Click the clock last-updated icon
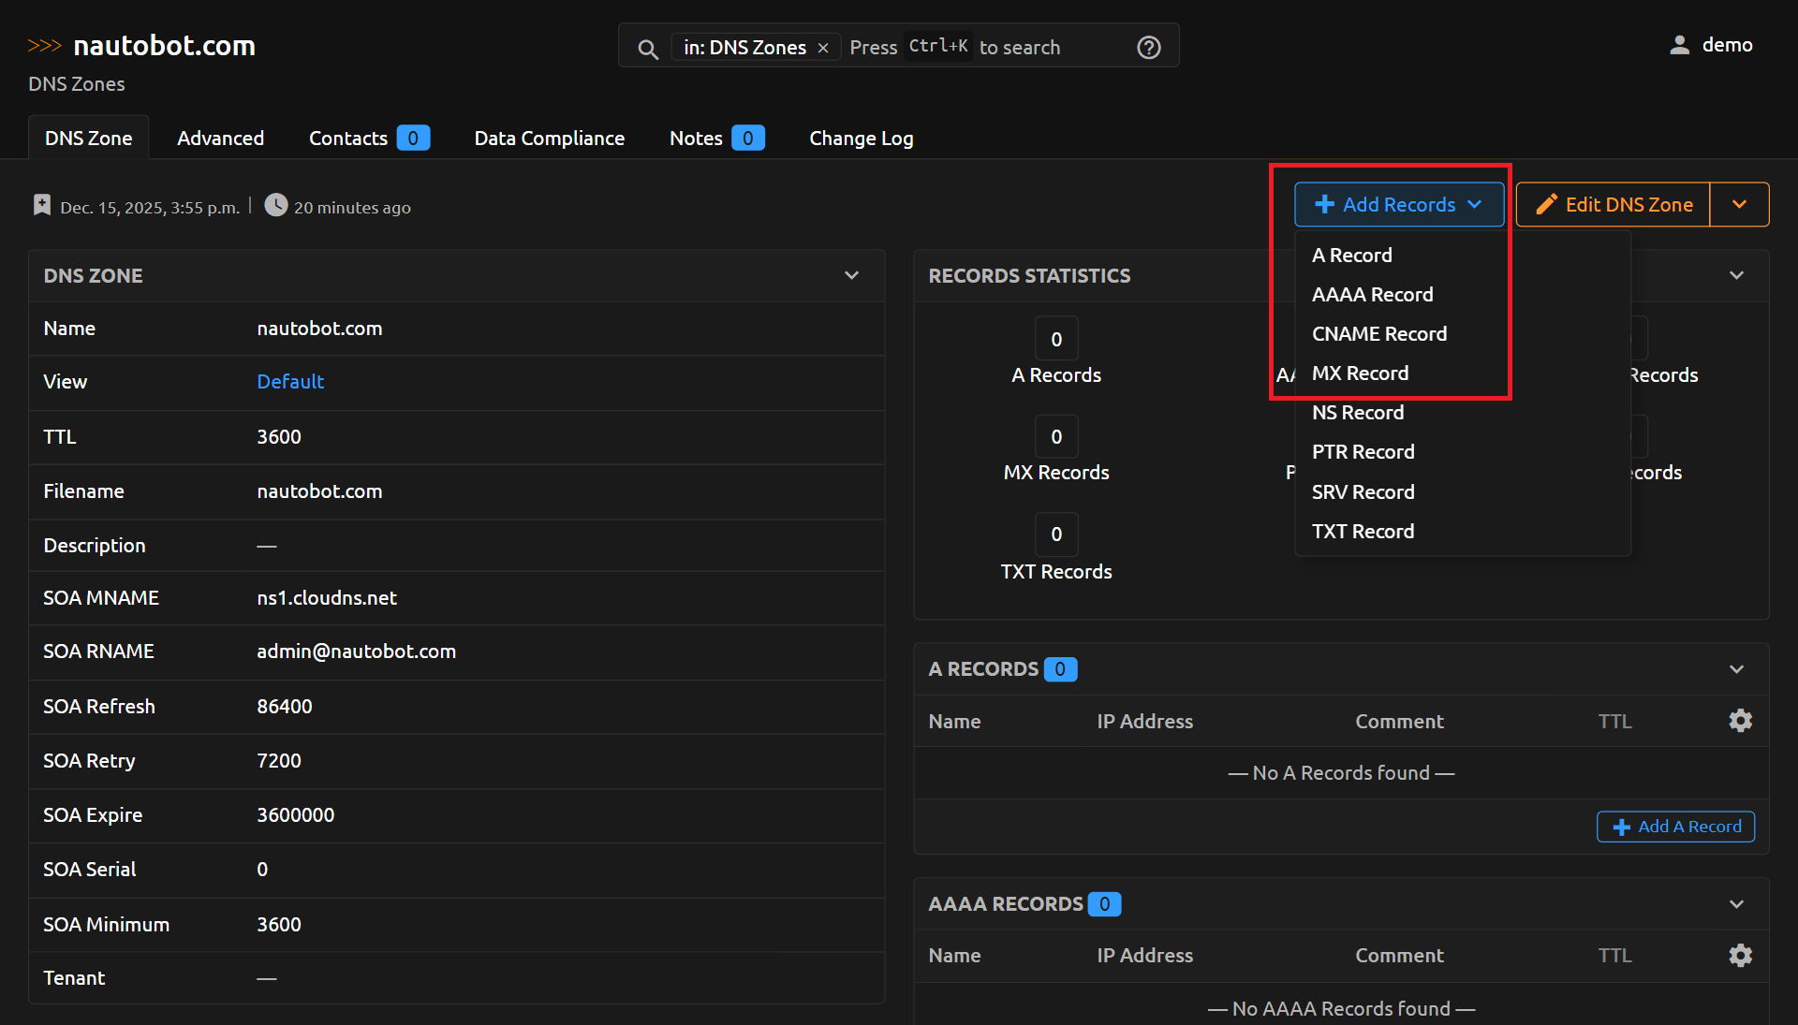Viewport: 1798px width, 1025px height. pyautogui.click(x=275, y=205)
